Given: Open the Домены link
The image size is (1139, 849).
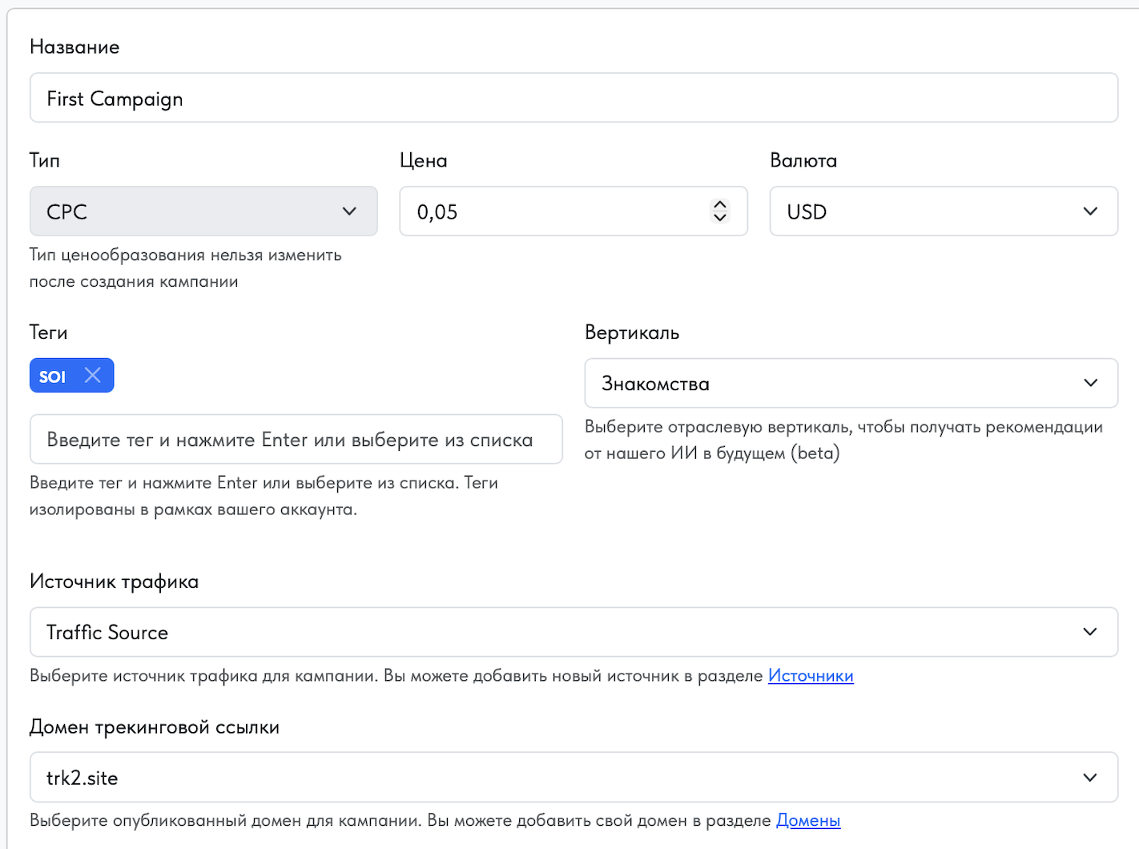Looking at the screenshot, I should (808, 821).
